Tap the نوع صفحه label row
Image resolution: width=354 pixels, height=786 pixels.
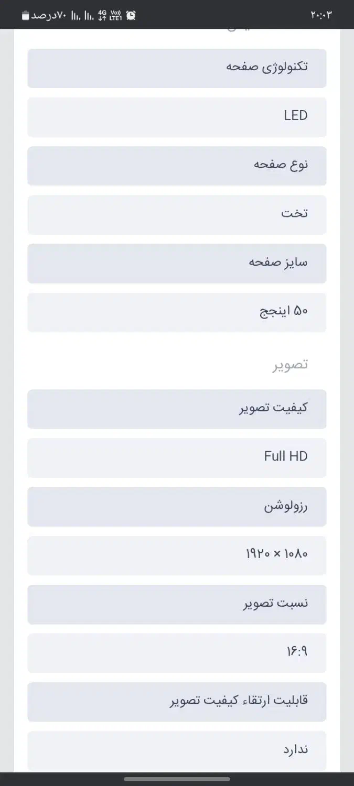point(177,166)
